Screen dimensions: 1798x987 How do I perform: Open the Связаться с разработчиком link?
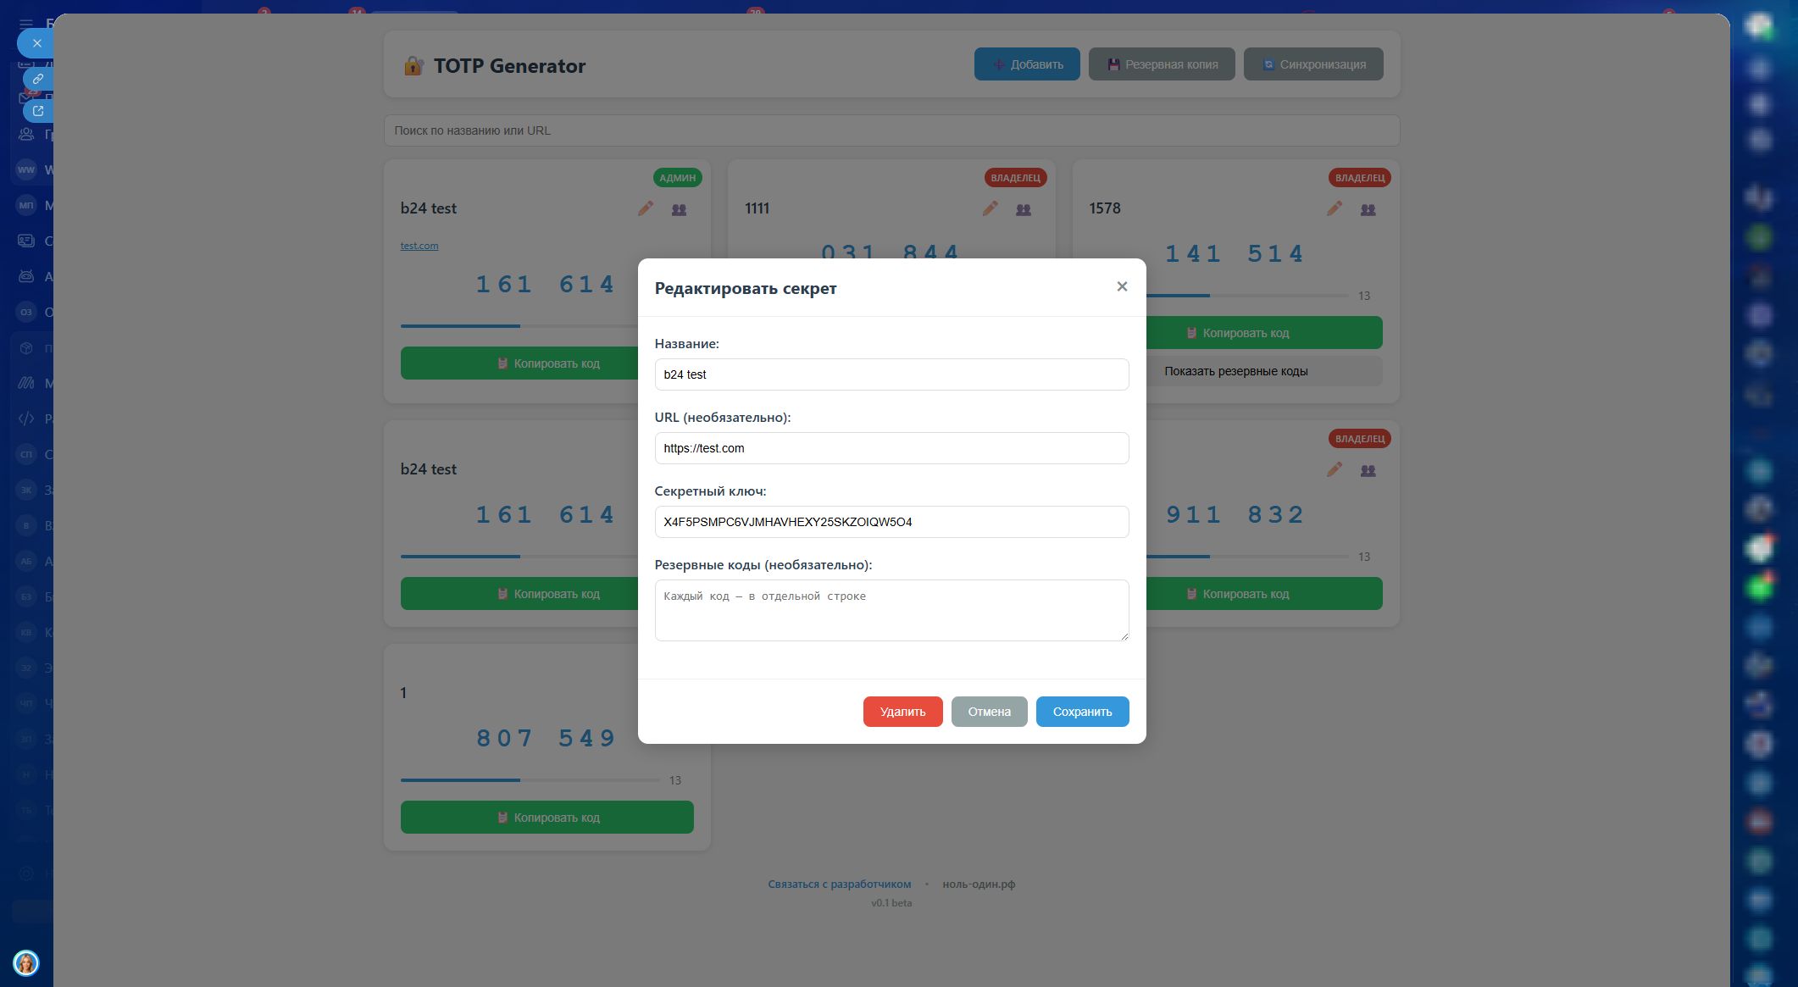point(839,884)
